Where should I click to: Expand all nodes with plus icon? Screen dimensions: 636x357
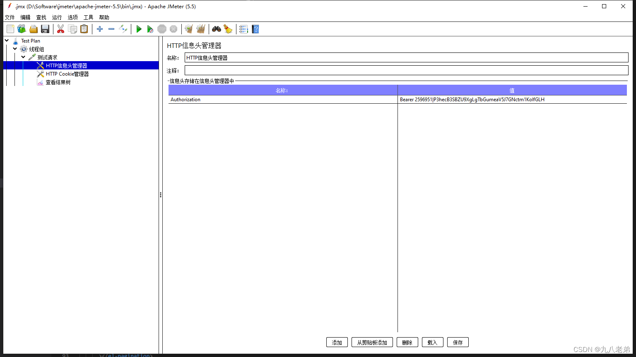click(x=100, y=29)
